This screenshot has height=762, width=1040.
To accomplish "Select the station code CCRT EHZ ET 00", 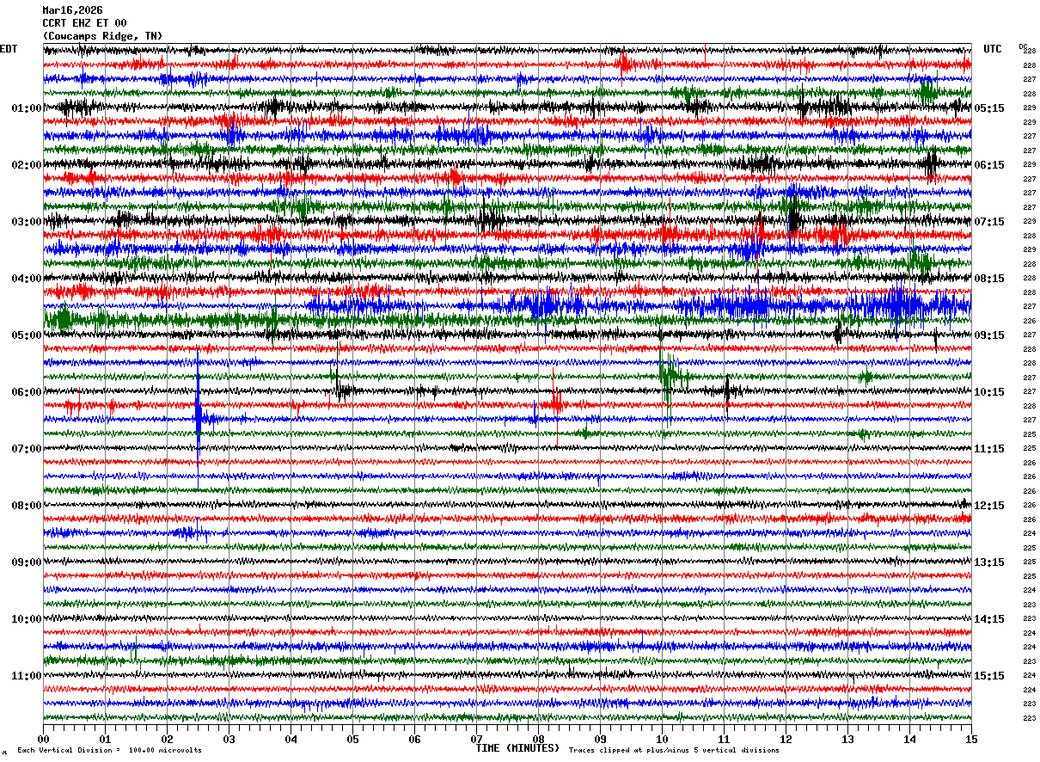I will [x=84, y=23].
